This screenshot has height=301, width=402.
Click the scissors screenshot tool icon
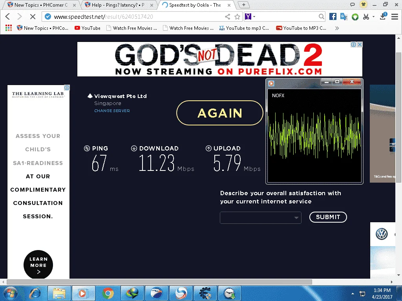point(366,16)
